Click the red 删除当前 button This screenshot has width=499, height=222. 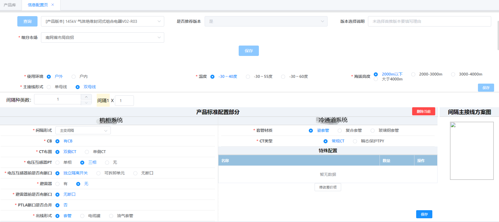424,111
